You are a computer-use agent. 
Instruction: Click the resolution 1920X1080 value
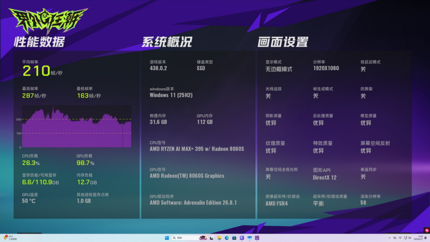coord(326,68)
